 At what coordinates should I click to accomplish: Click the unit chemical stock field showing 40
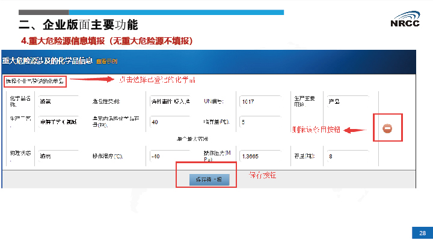click(x=171, y=122)
